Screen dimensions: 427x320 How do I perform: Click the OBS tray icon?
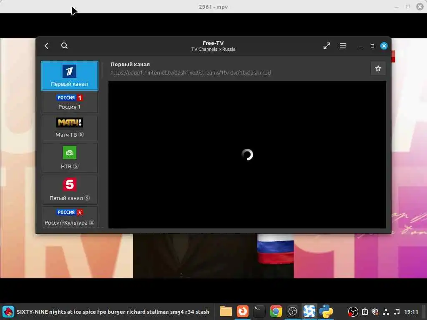(353, 312)
